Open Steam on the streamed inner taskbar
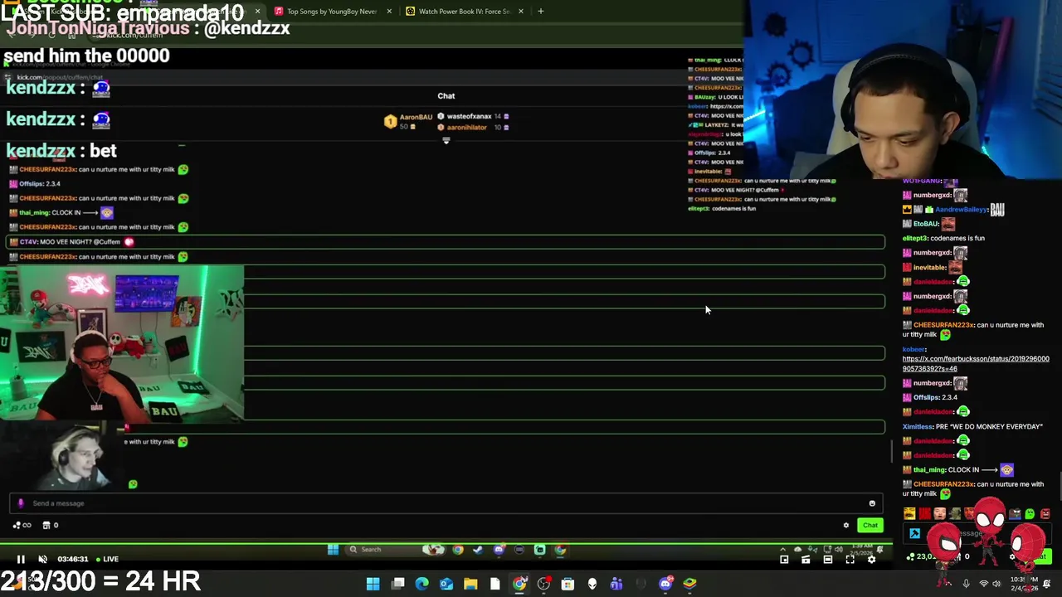The height and width of the screenshot is (597, 1062). point(478,549)
